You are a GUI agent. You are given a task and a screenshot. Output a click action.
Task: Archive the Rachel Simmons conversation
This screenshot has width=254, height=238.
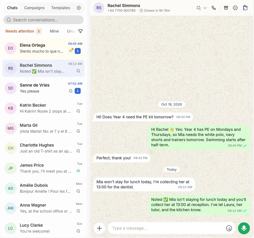226,8
